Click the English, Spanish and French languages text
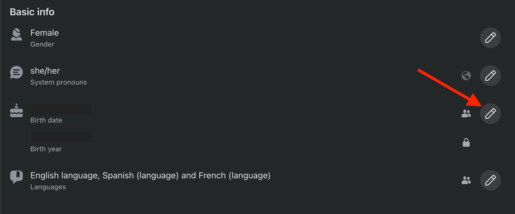Screen dimensions: 515x214 150,175
